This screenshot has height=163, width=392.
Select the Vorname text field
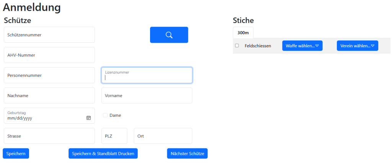coord(147,95)
